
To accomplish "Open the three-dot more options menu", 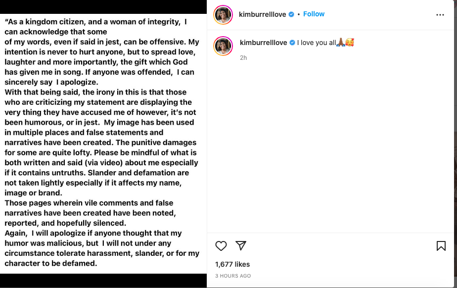I will pos(440,15).
